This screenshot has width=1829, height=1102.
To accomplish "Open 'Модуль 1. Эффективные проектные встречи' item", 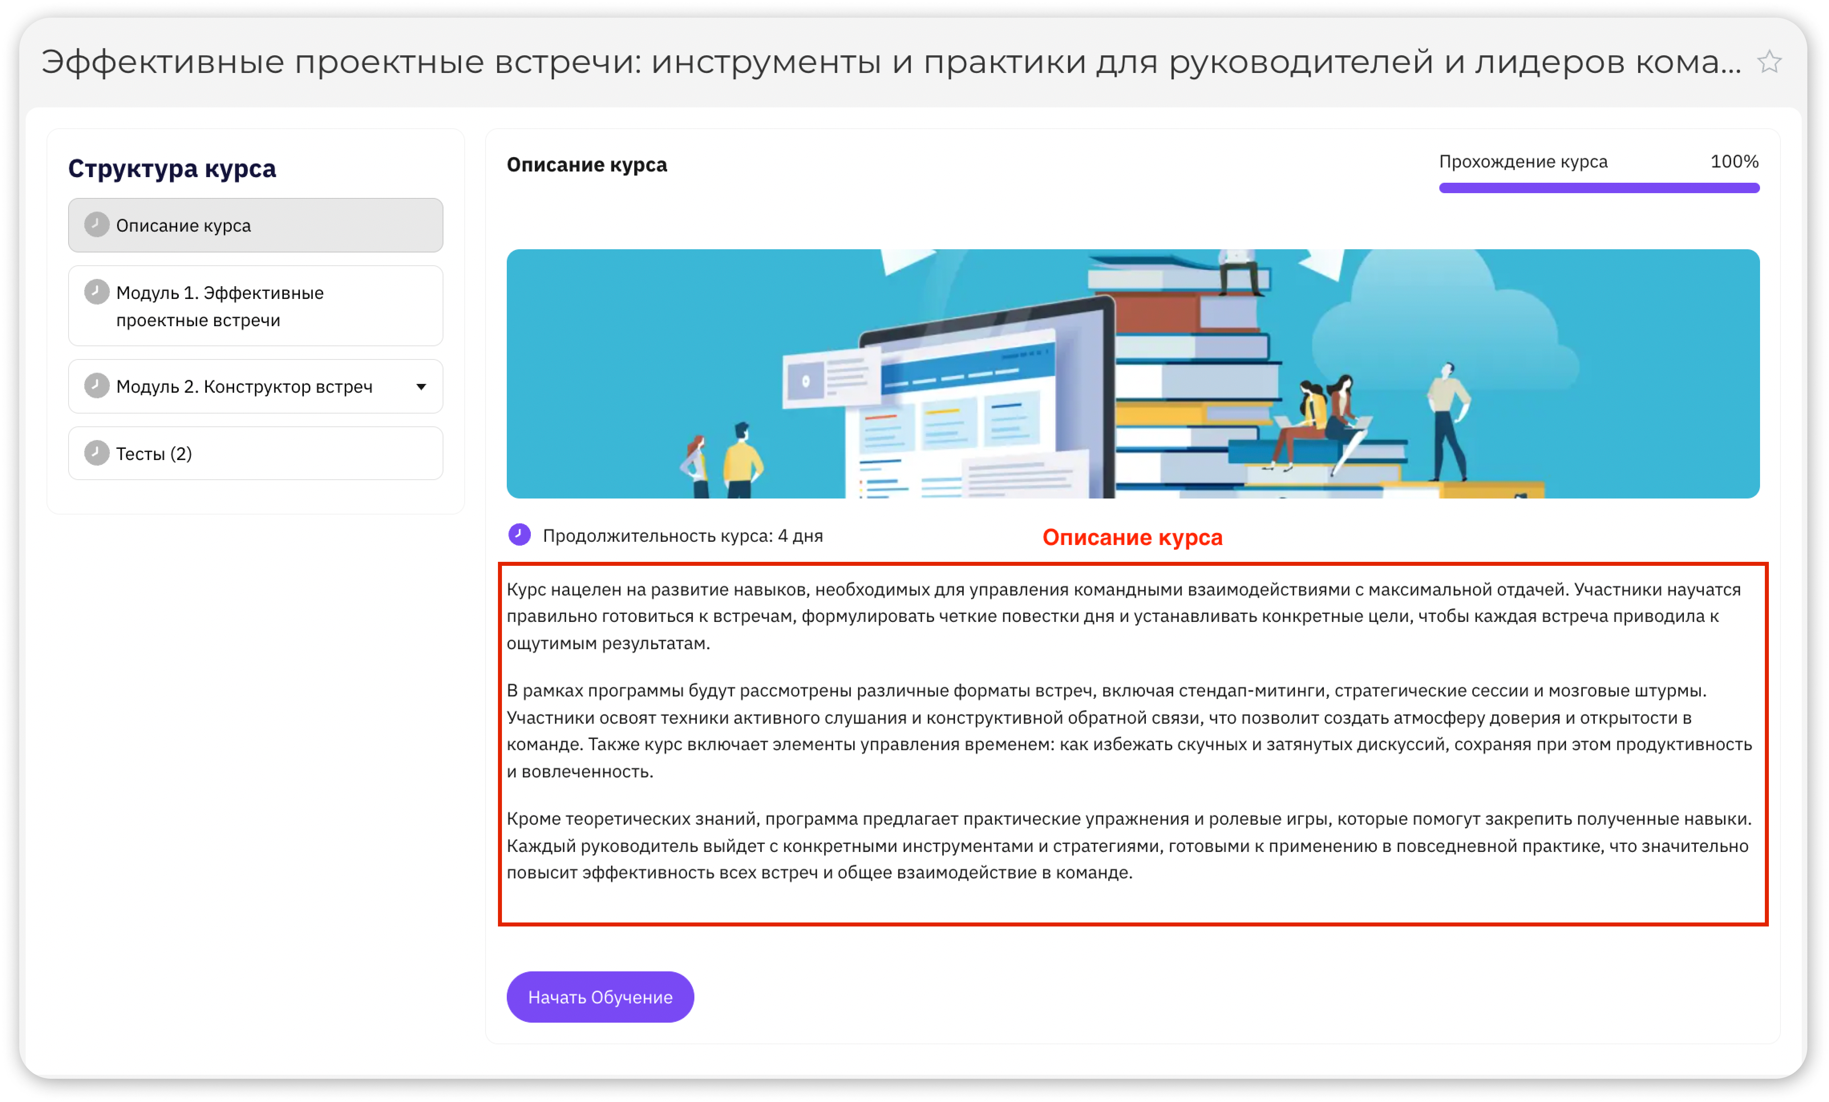I will pyautogui.click(x=255, y=306).
